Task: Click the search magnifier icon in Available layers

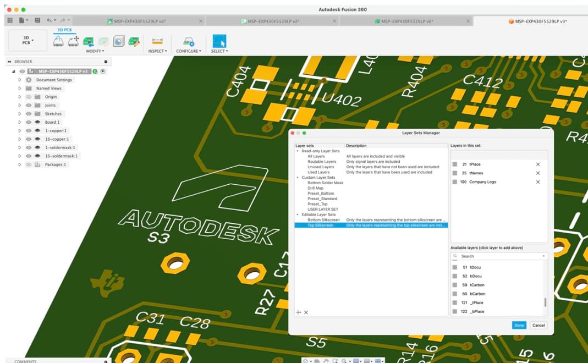Action: (455, 256)
